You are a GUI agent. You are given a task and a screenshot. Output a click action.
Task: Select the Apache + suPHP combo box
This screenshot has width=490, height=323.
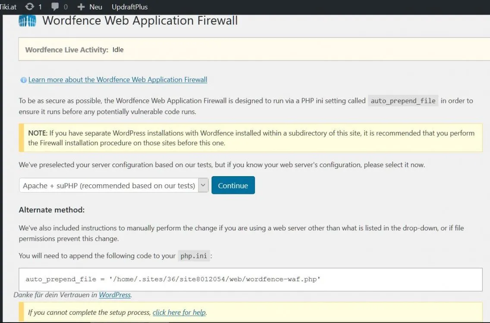(113, 185)
